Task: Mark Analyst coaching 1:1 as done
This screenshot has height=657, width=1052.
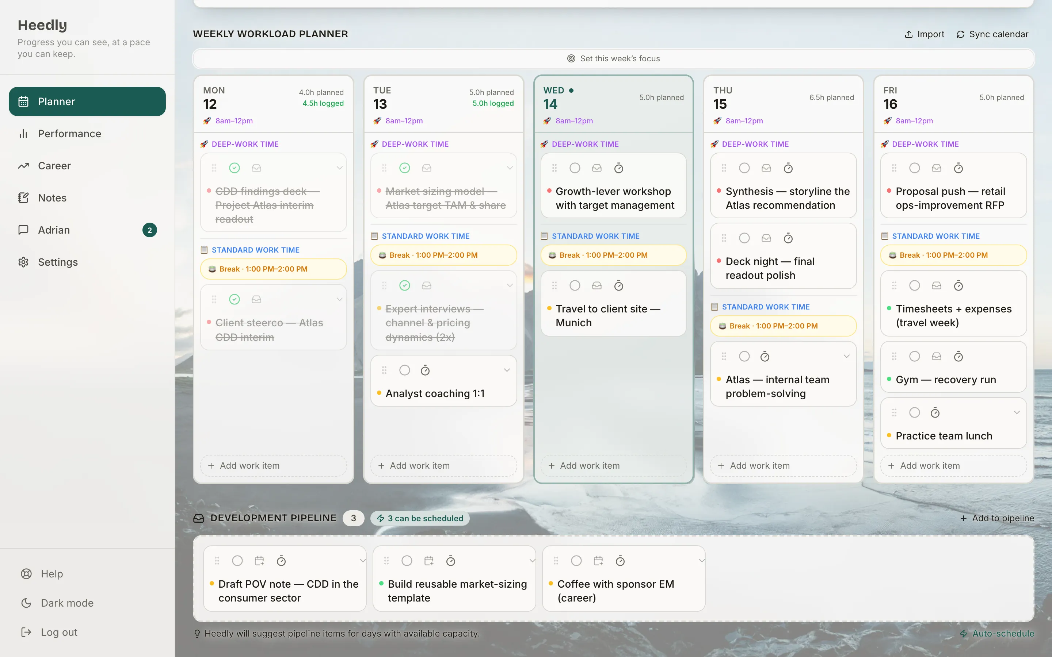Action: coord(405,370)
